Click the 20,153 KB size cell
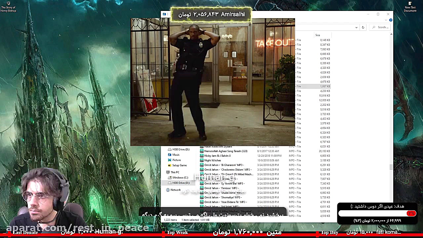 pyautogui.click(x=325, y=151)
